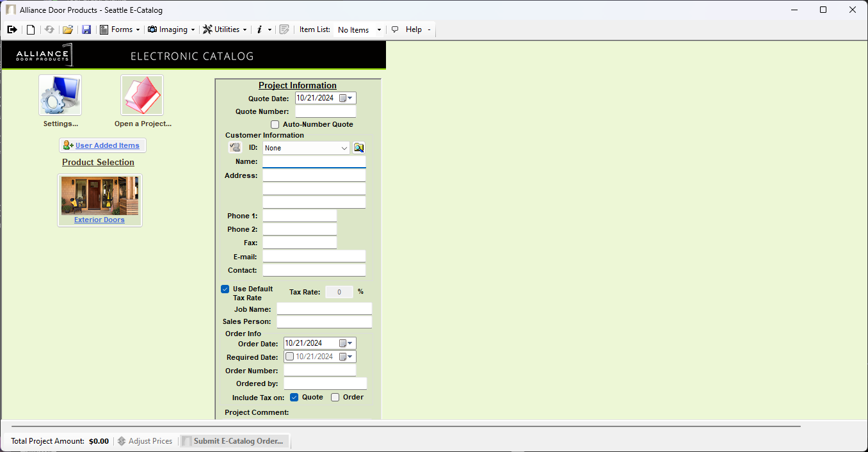This screenshot has height=452, width=868.
Task: Click the E-mail input field
Action: coord(314,257)
